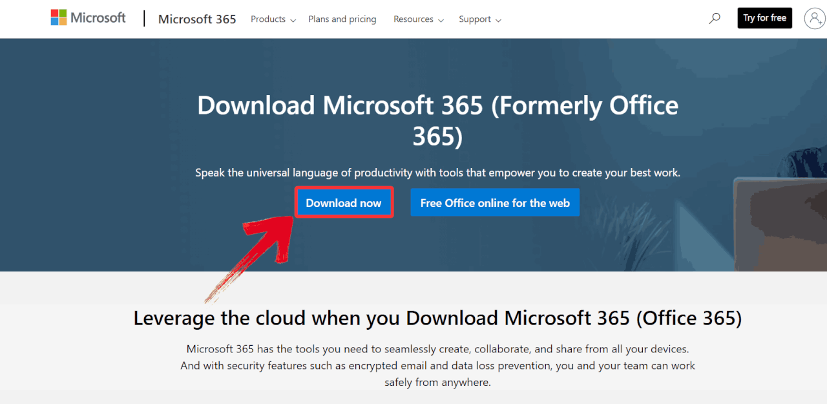Click the Microsoft logo
827x404 pixels.
click(x=88, y=17)
